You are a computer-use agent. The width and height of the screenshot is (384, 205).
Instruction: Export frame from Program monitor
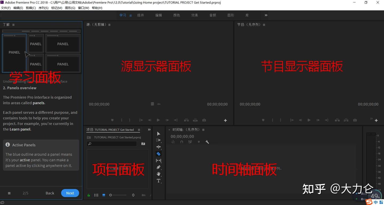pyautogui.click(x=355, y=120)
